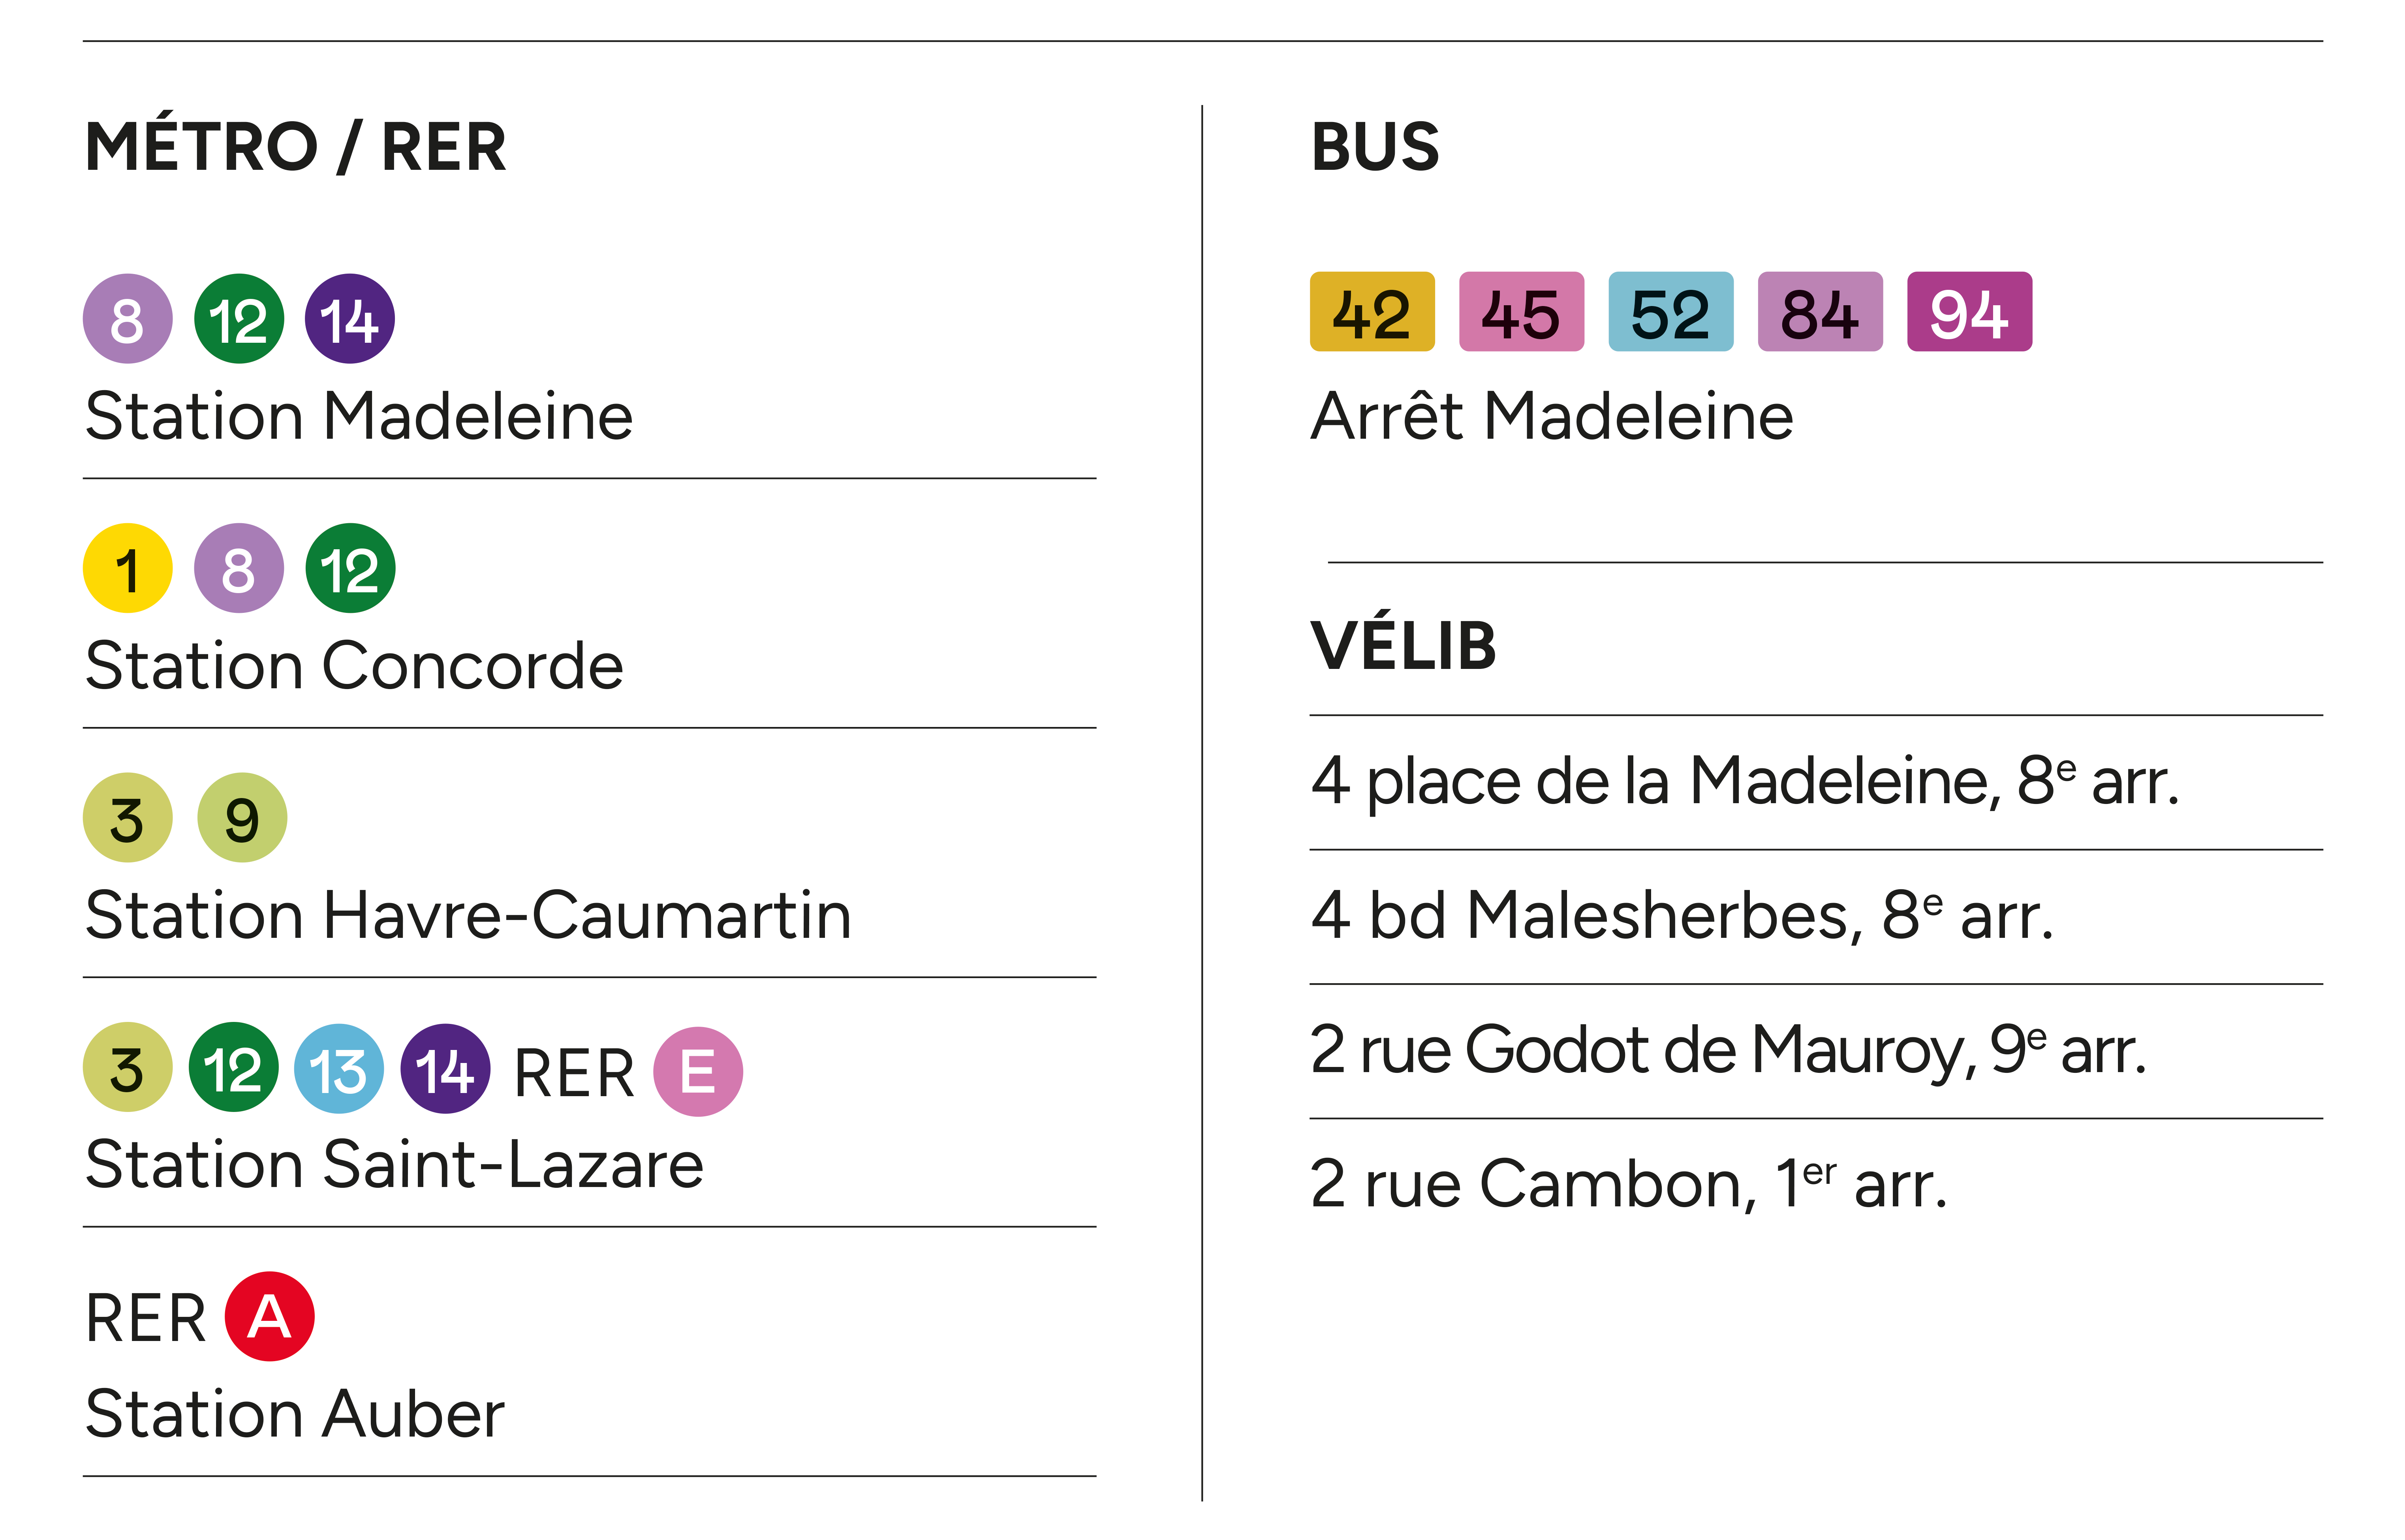
Task: Click the pink bus 45 badge
Action: tap(1521, 312)
